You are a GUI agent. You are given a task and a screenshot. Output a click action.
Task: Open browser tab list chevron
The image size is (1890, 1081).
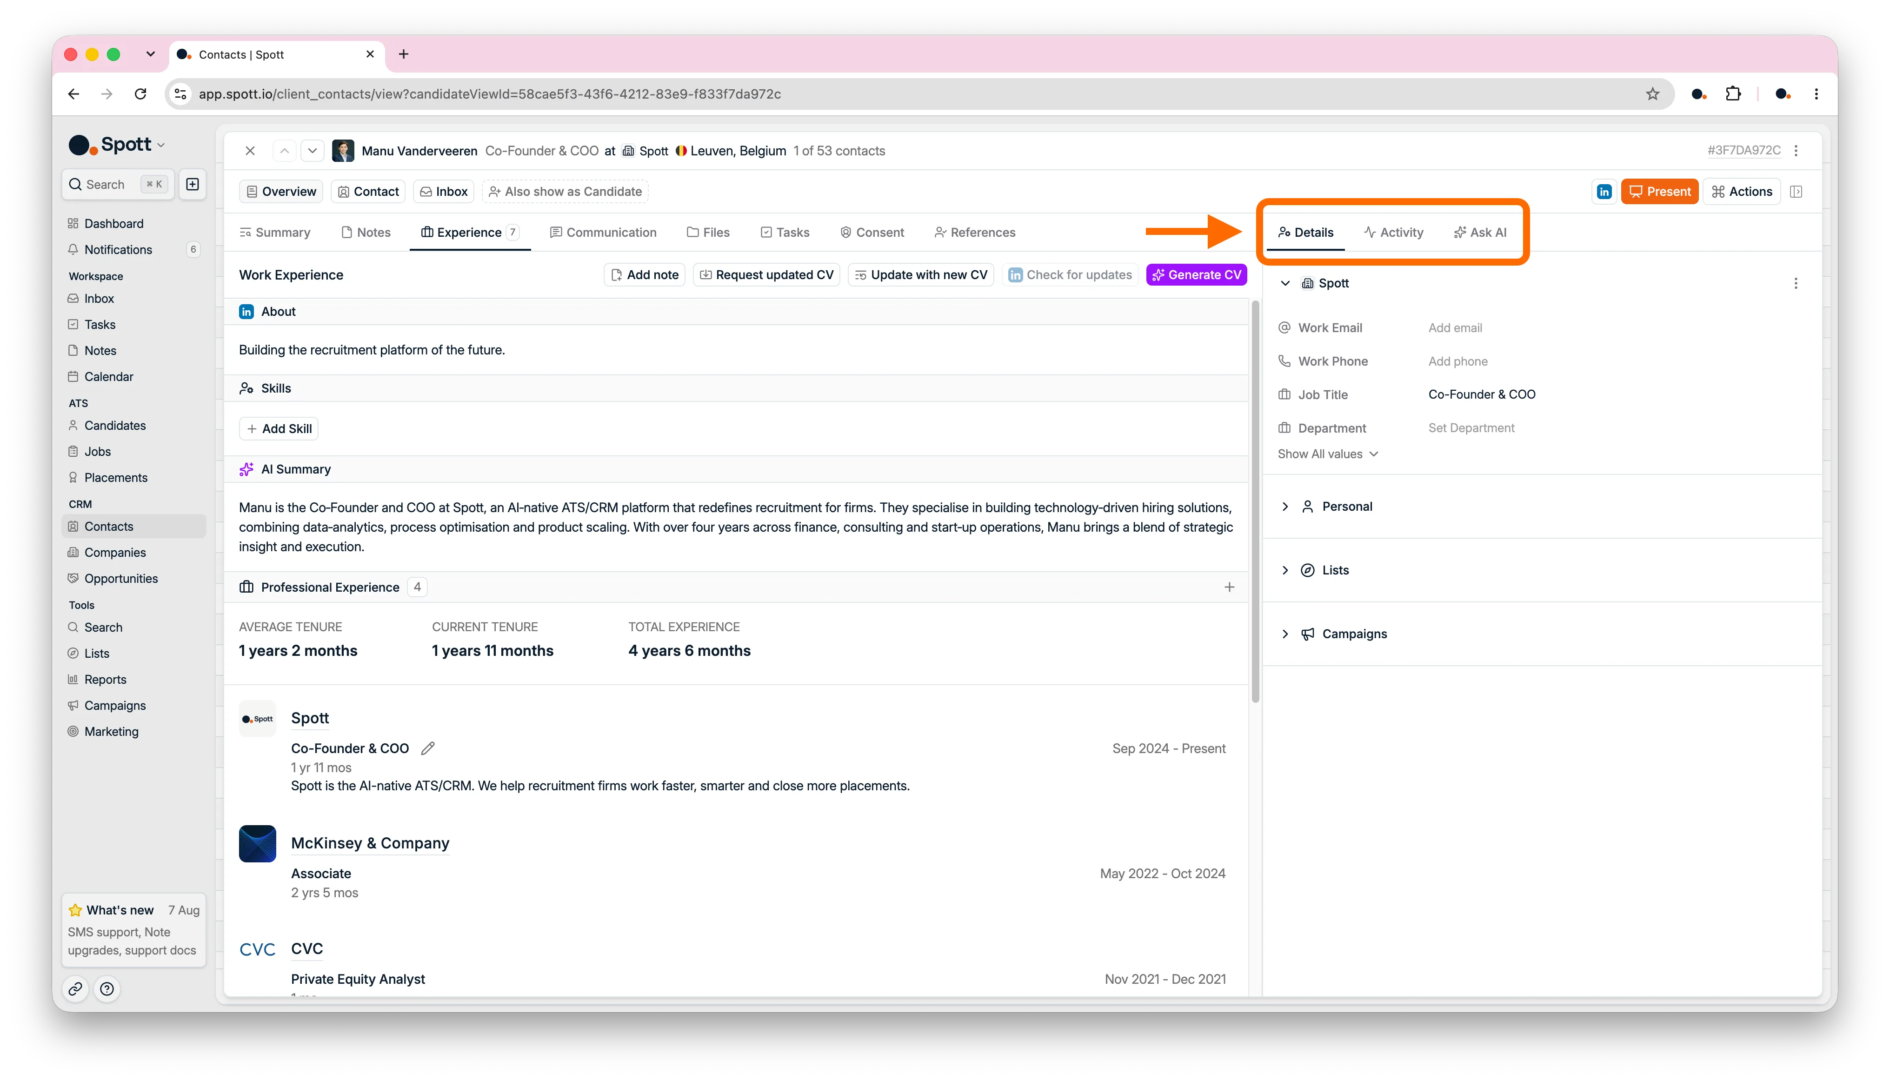tap(151, 54)
